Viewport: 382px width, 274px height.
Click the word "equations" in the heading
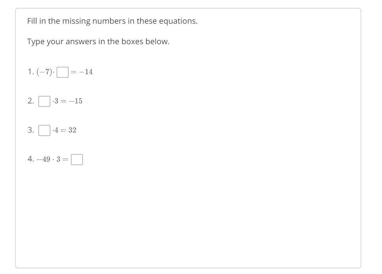click(x=178, y=21)
